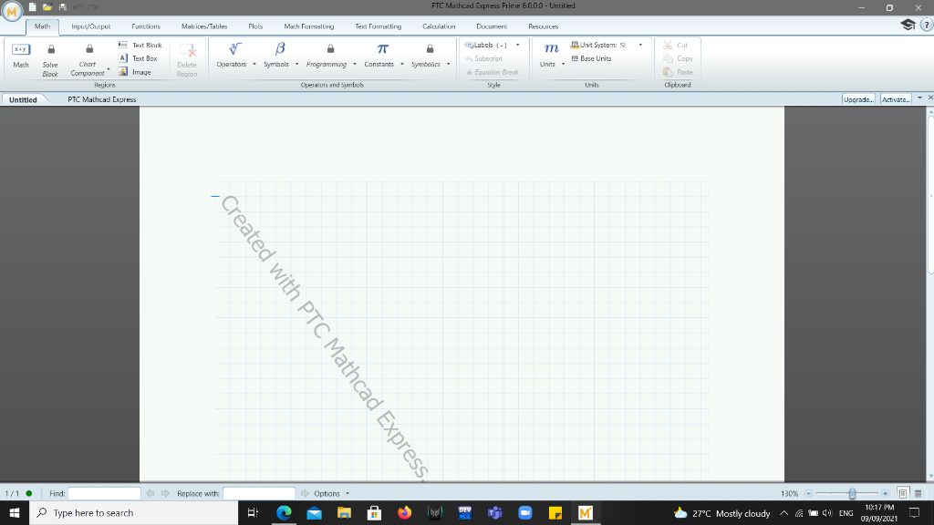This screenshot has width=934, height=525.
Task: Click the locked Symbolics palette
Action: tap(426, 55)
